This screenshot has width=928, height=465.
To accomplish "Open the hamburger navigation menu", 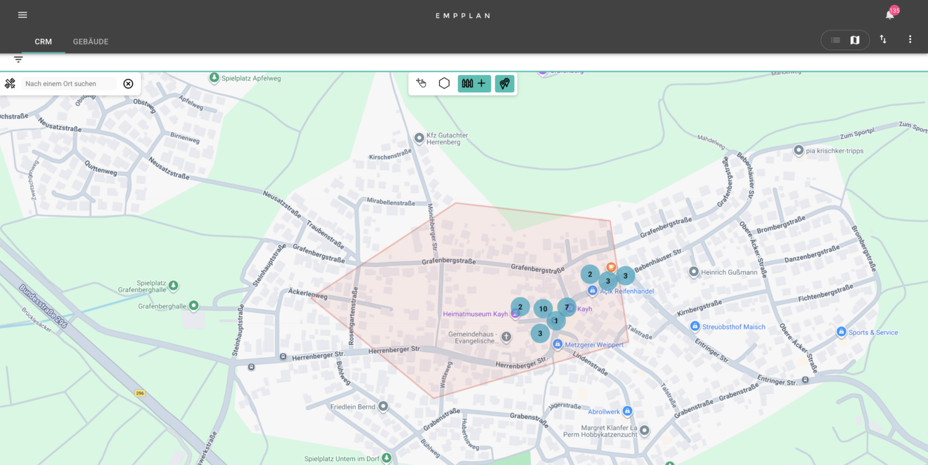I will click(x=22, y=15).
